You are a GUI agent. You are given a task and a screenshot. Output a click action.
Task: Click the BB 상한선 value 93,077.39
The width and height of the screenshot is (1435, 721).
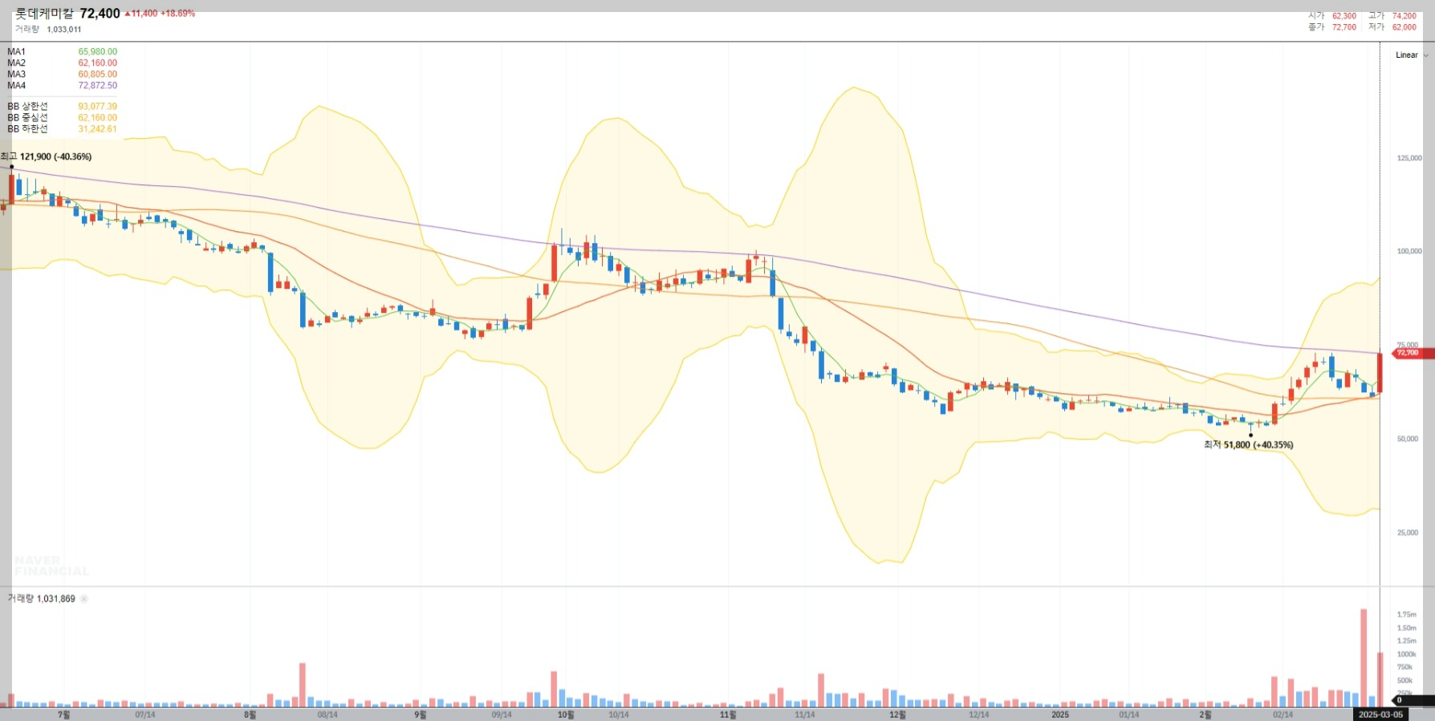(x=98, y=107)
